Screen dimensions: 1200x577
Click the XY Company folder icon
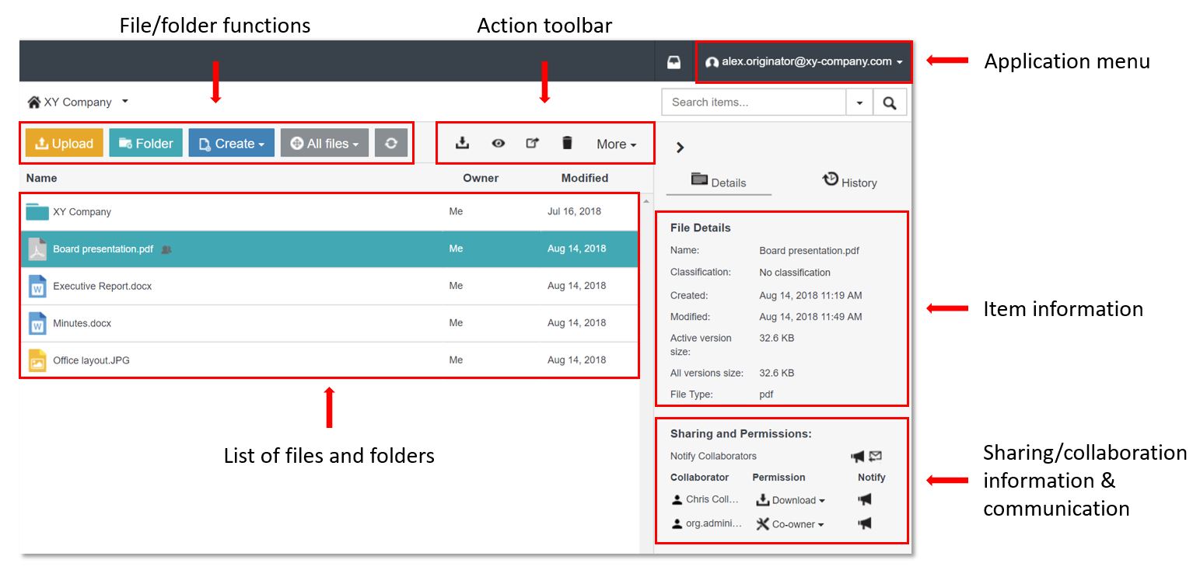coord(37,211)
